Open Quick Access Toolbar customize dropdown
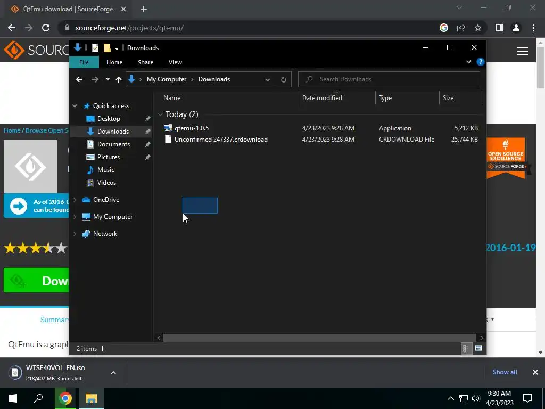Viewport: 545px width, 409px height. pyautogui.click(x=117, y=48)
